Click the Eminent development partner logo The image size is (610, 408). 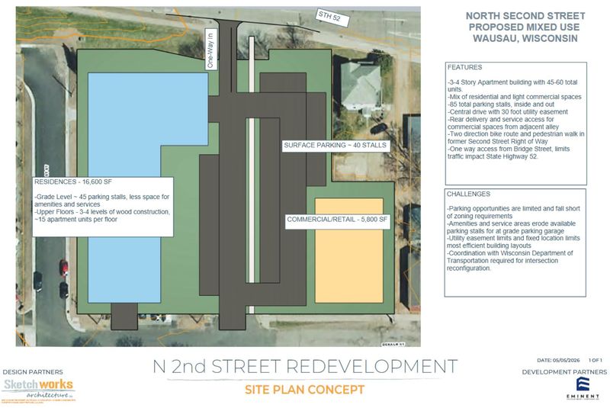(x=583, y=388)
